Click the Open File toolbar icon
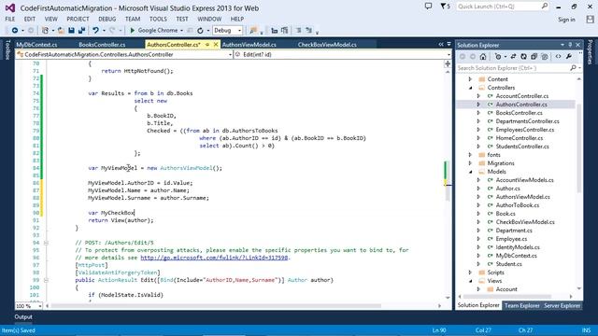Screen dimensions: 598x336 pos(61,30)
